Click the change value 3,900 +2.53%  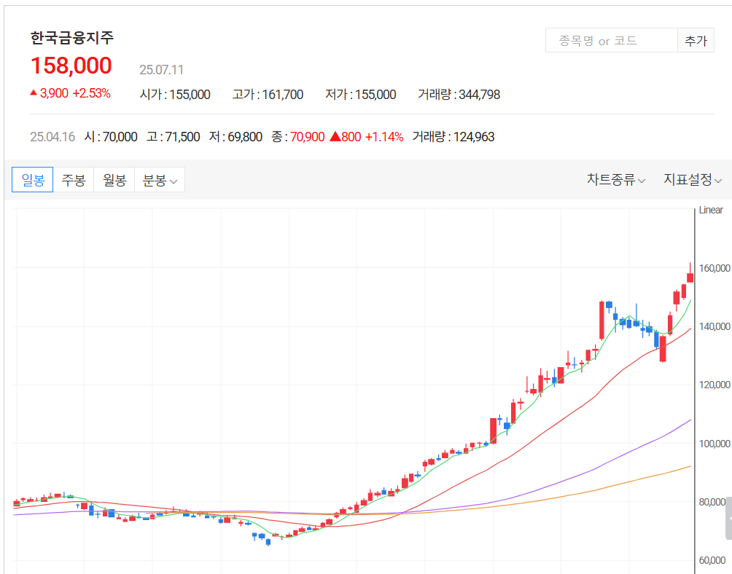tap(71, 93)
